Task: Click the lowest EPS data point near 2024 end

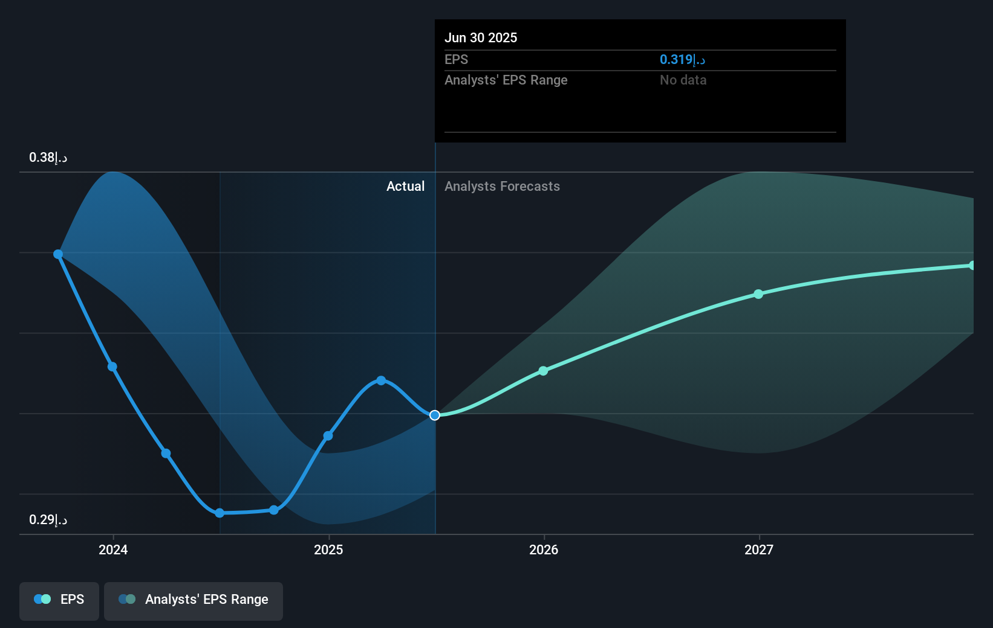Action: tap(219, 513)
